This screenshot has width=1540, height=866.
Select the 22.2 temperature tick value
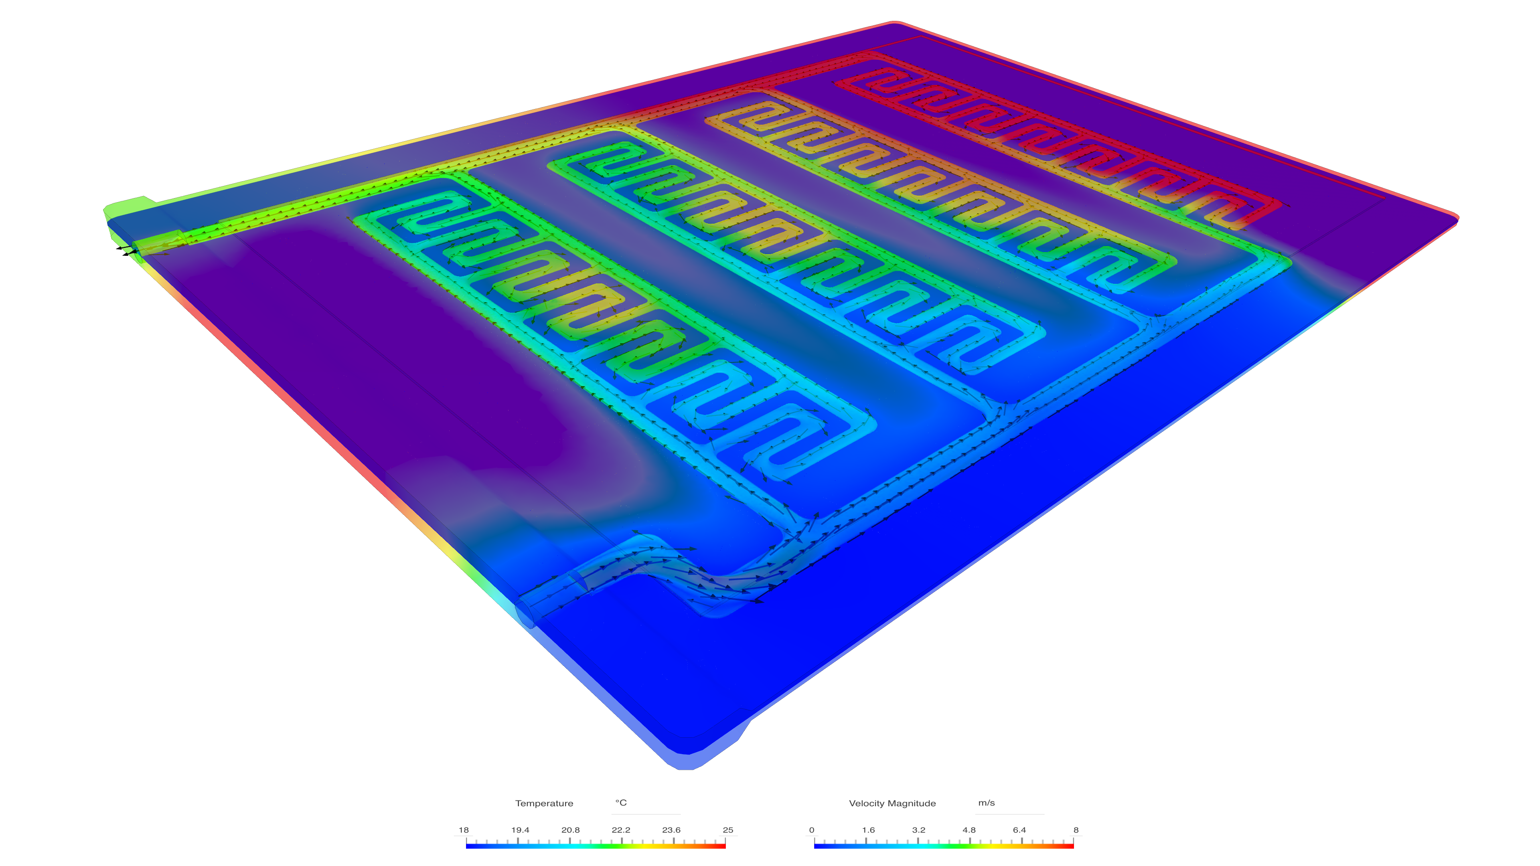click(x=621, y=830)
